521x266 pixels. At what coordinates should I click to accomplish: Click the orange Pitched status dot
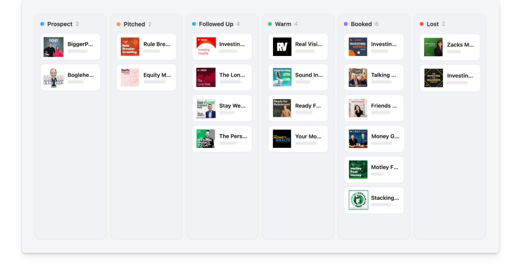coord(119,24)
